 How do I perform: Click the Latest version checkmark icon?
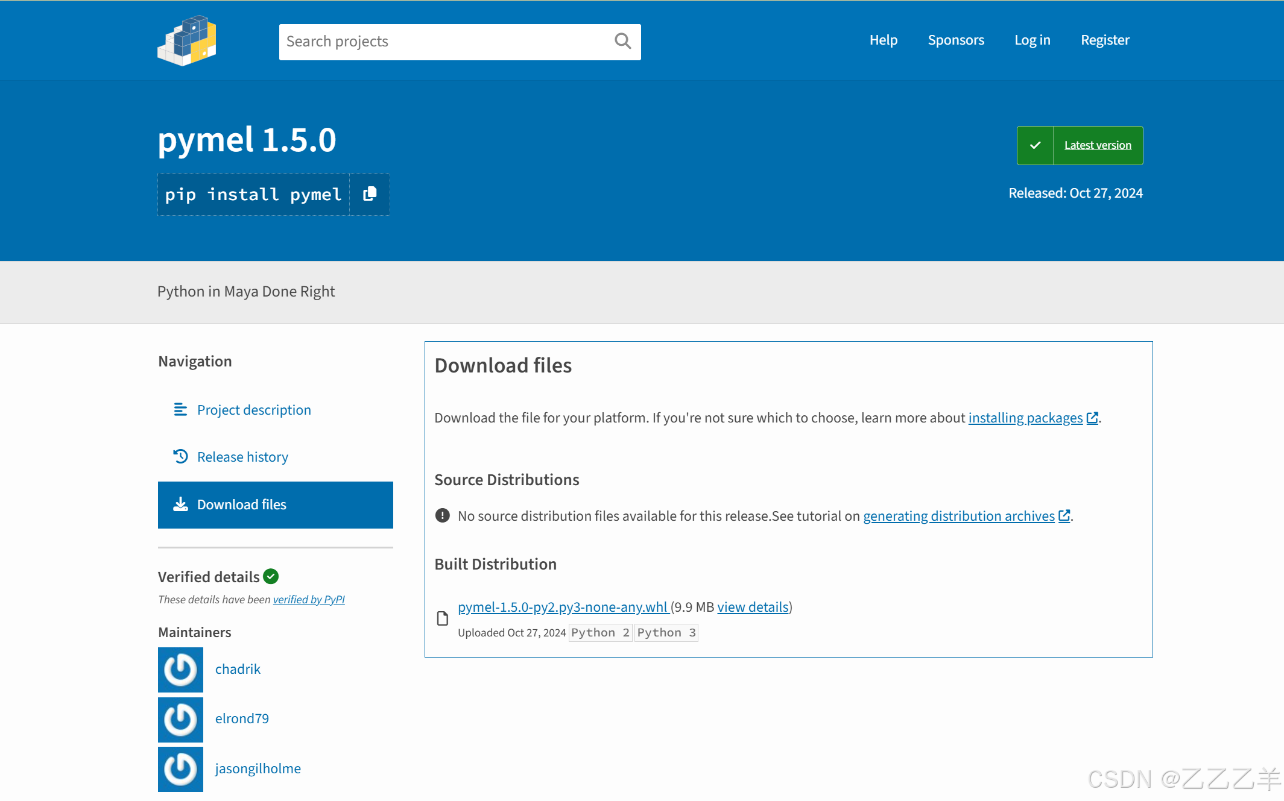click(x=1035, y=145)
